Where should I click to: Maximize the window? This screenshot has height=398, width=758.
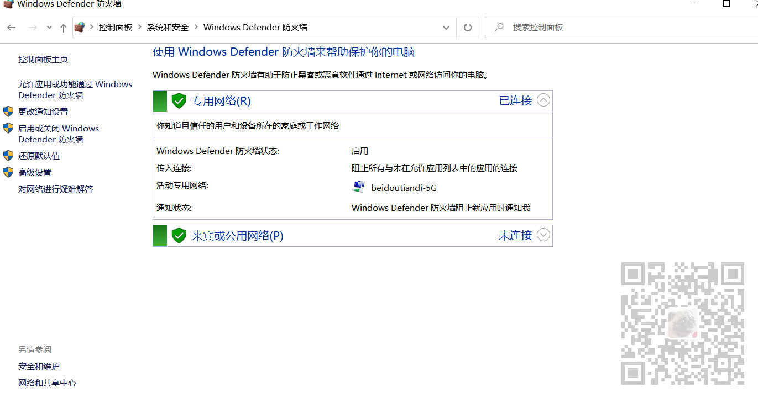tap(726, 4)
